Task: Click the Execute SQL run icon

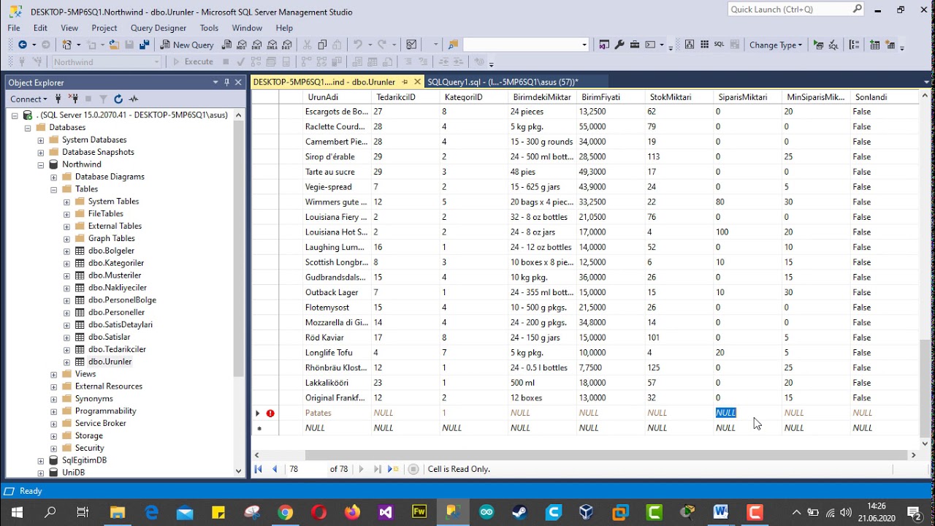Action: click(x=818, y=45)
